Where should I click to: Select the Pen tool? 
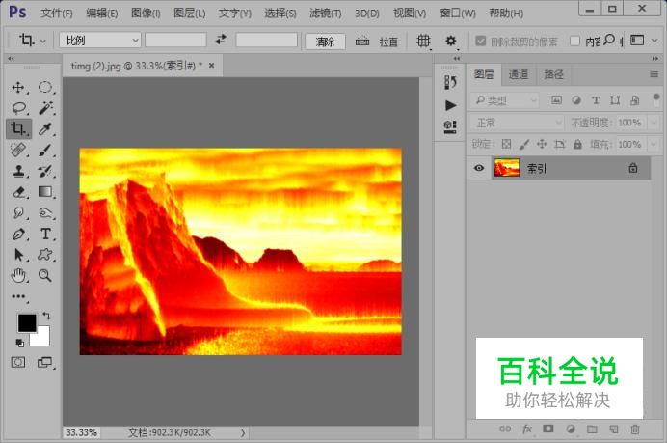pos(18,234)
